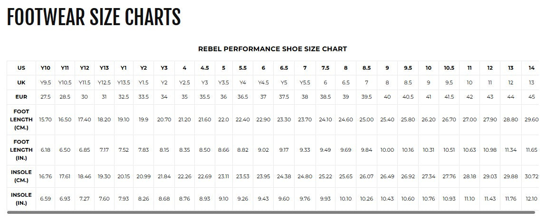Select the UK row header cell
Viewport: 546px width, 220px height.
[x=21, y=82]
